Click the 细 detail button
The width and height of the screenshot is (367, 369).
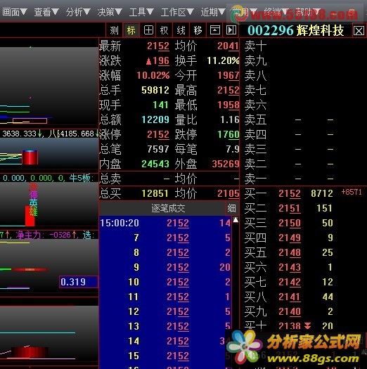pos(231,208)
